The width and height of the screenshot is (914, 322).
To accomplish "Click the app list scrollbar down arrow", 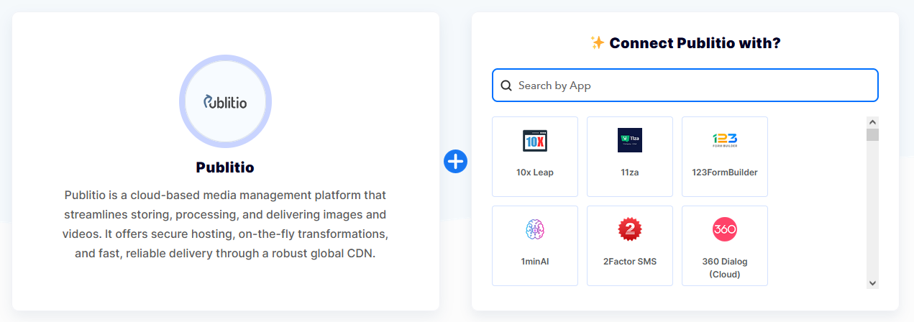I will pos(873,283).
